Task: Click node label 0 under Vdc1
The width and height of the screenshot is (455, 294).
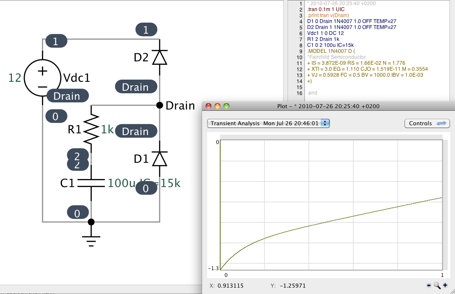Action: pyautogui.click(x=56, y=116)
